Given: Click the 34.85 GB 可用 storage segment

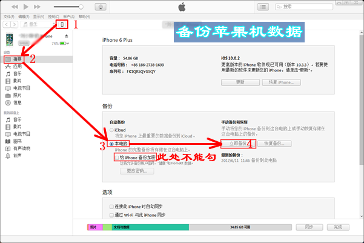Looking at the screenshot, I should point(240,227).
